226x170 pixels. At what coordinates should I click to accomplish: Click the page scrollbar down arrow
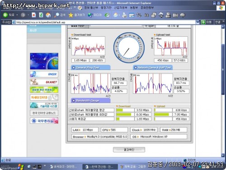223,155
